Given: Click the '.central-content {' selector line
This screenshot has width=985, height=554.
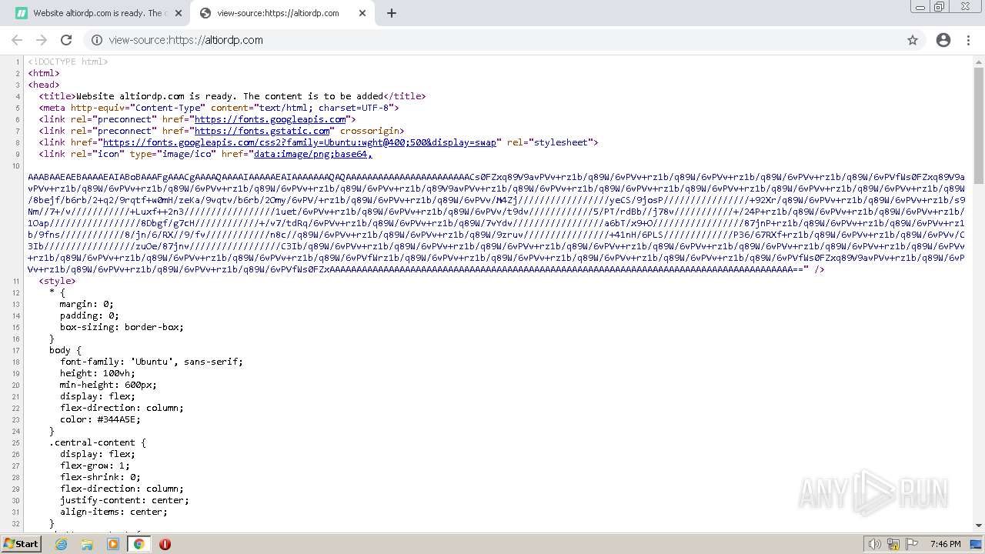Looking at the screenshot, I should click(x=98, y=442).
